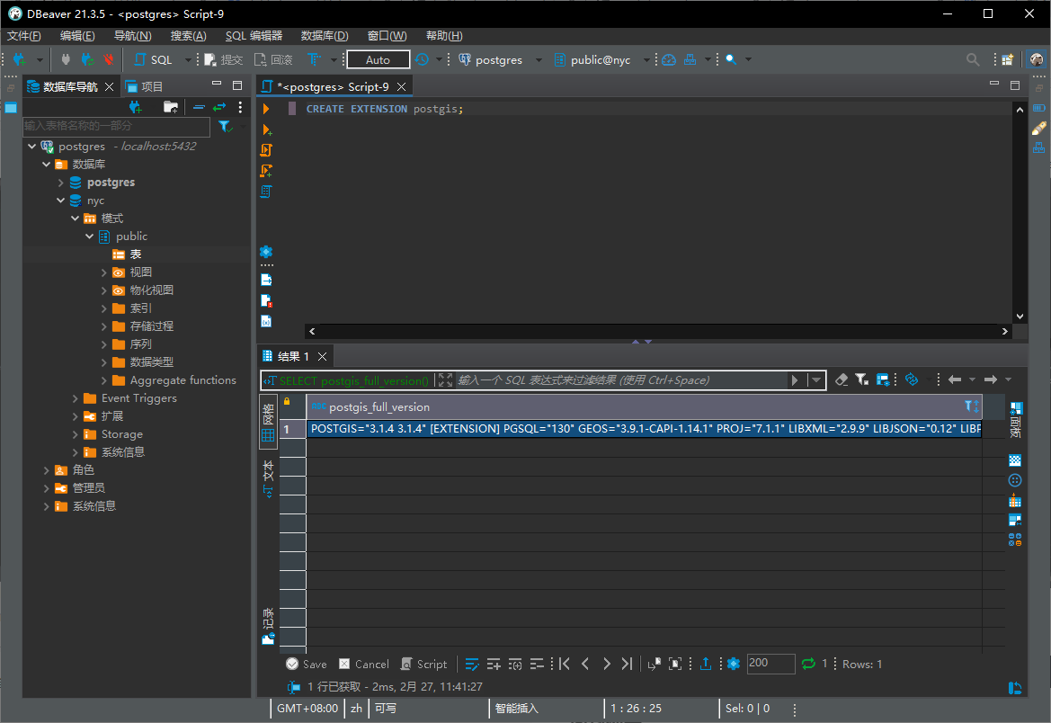Open the 帮助 menu
The width and height of the screenshot is (1051, 723).
444,36
